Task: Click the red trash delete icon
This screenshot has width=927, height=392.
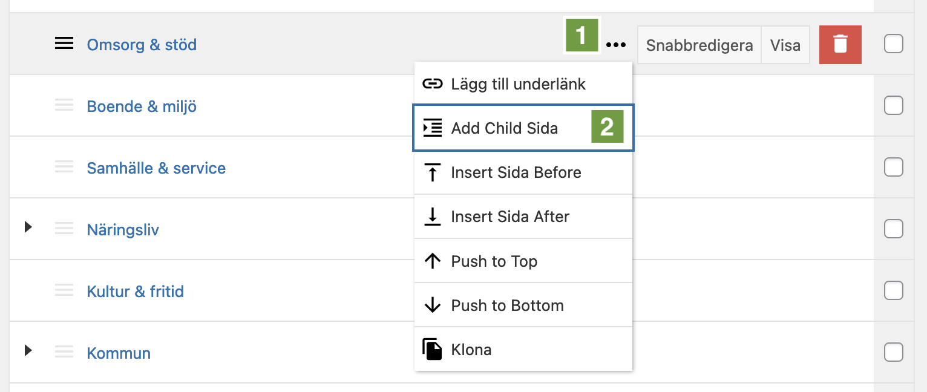Action: tap(840, 45)
